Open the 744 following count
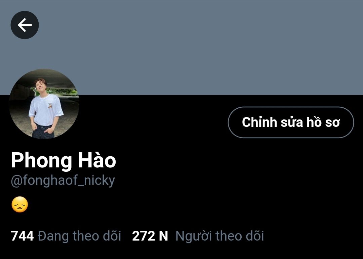 coord(22,236)
